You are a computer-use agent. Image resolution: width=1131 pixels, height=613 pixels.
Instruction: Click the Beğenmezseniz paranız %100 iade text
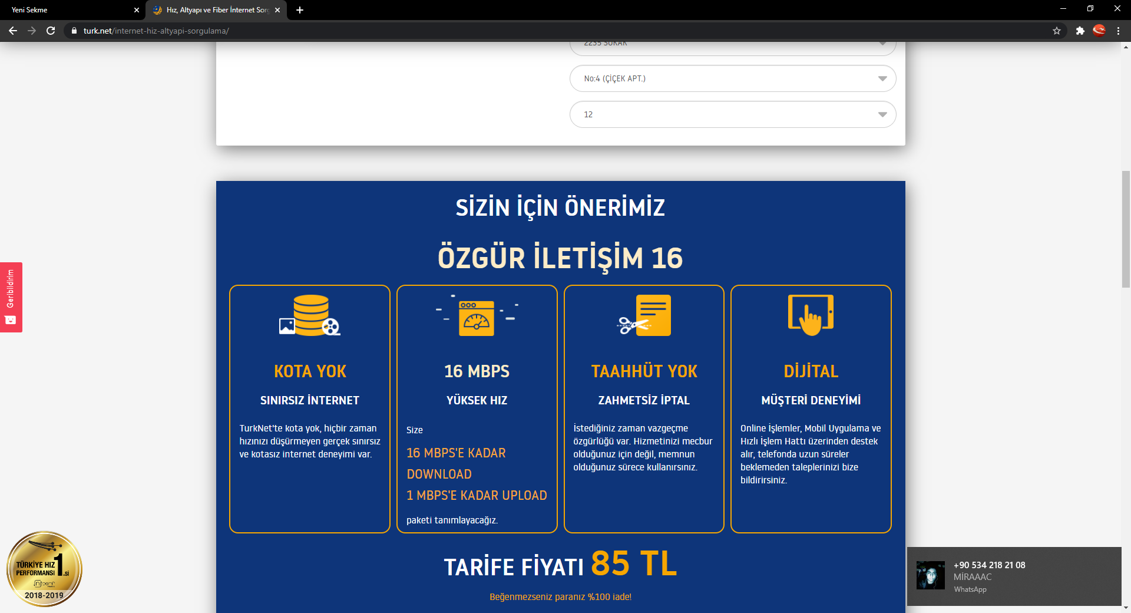tap(560, 597)
